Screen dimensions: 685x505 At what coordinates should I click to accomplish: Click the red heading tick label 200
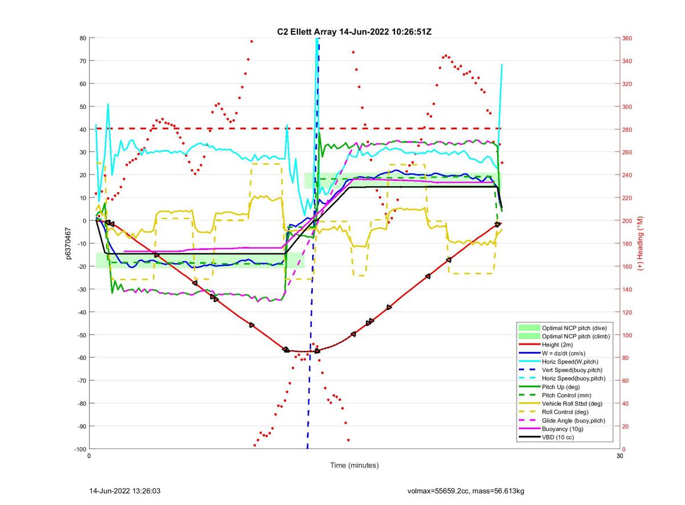point(627,221)
